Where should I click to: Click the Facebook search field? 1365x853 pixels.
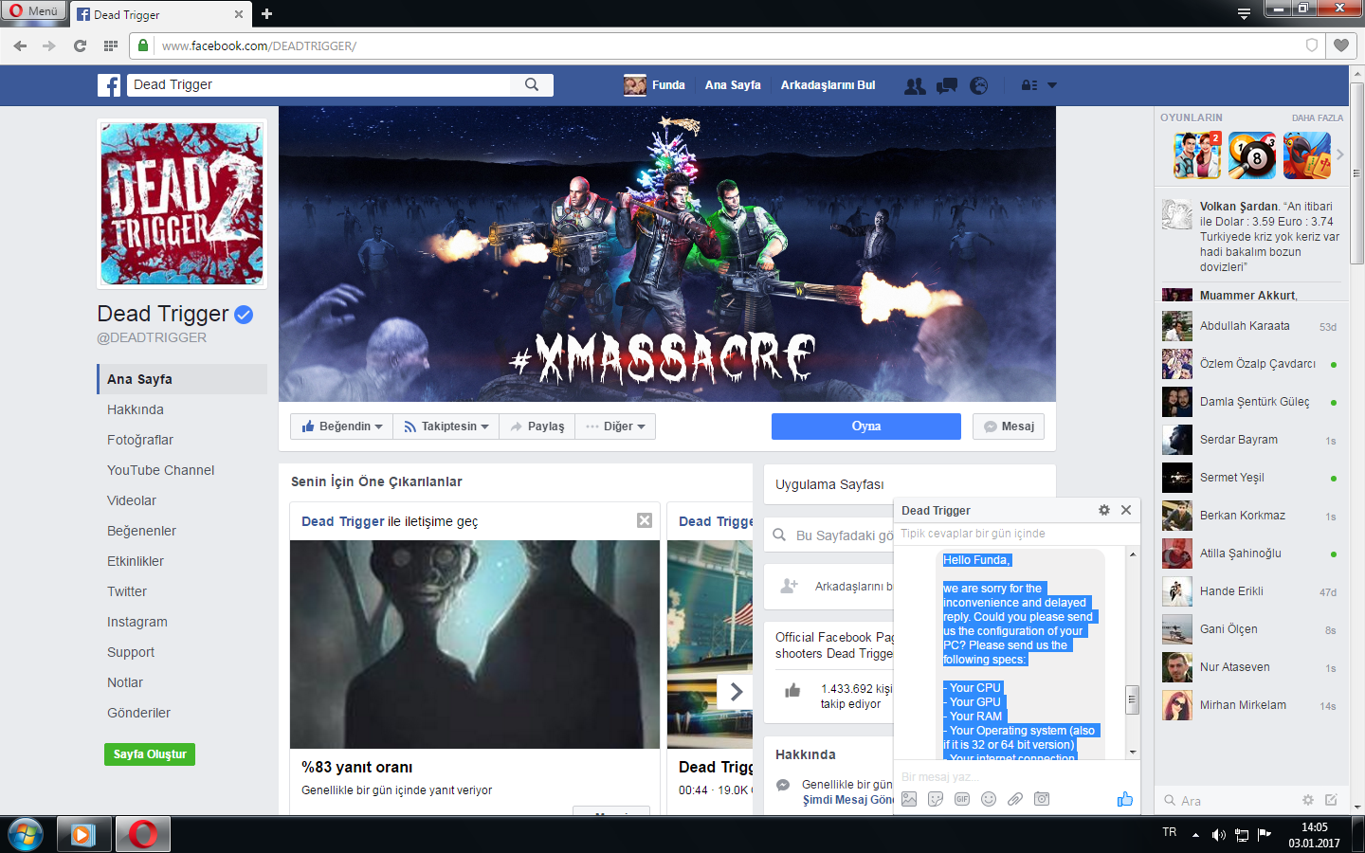coord(318,85)
